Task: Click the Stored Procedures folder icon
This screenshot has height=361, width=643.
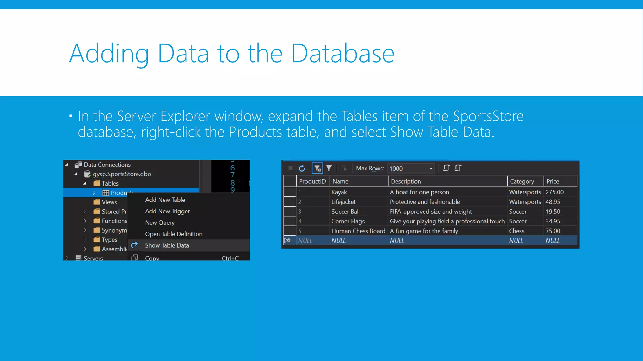Action: [x=97, y=211]
